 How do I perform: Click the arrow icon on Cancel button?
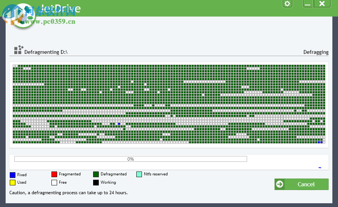click(x=279, y=184)
